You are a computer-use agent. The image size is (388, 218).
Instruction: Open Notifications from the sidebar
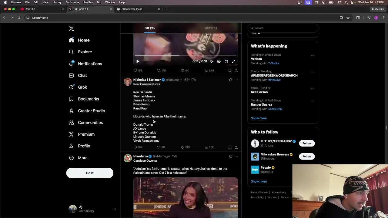pos(85,64)
